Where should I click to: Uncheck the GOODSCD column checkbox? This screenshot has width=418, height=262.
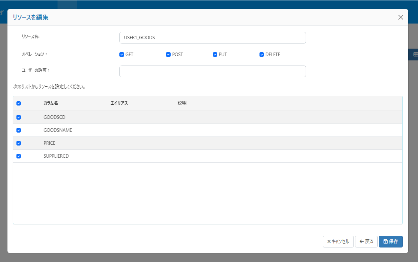(19, 117)
